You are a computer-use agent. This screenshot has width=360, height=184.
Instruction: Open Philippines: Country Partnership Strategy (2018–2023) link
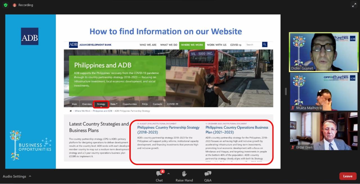point(168,130)
